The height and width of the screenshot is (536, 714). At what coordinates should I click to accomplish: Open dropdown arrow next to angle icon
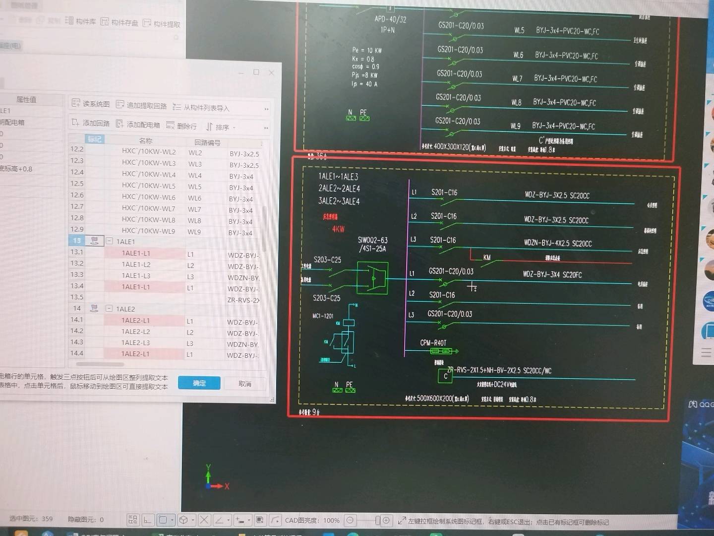pos(229,521)
